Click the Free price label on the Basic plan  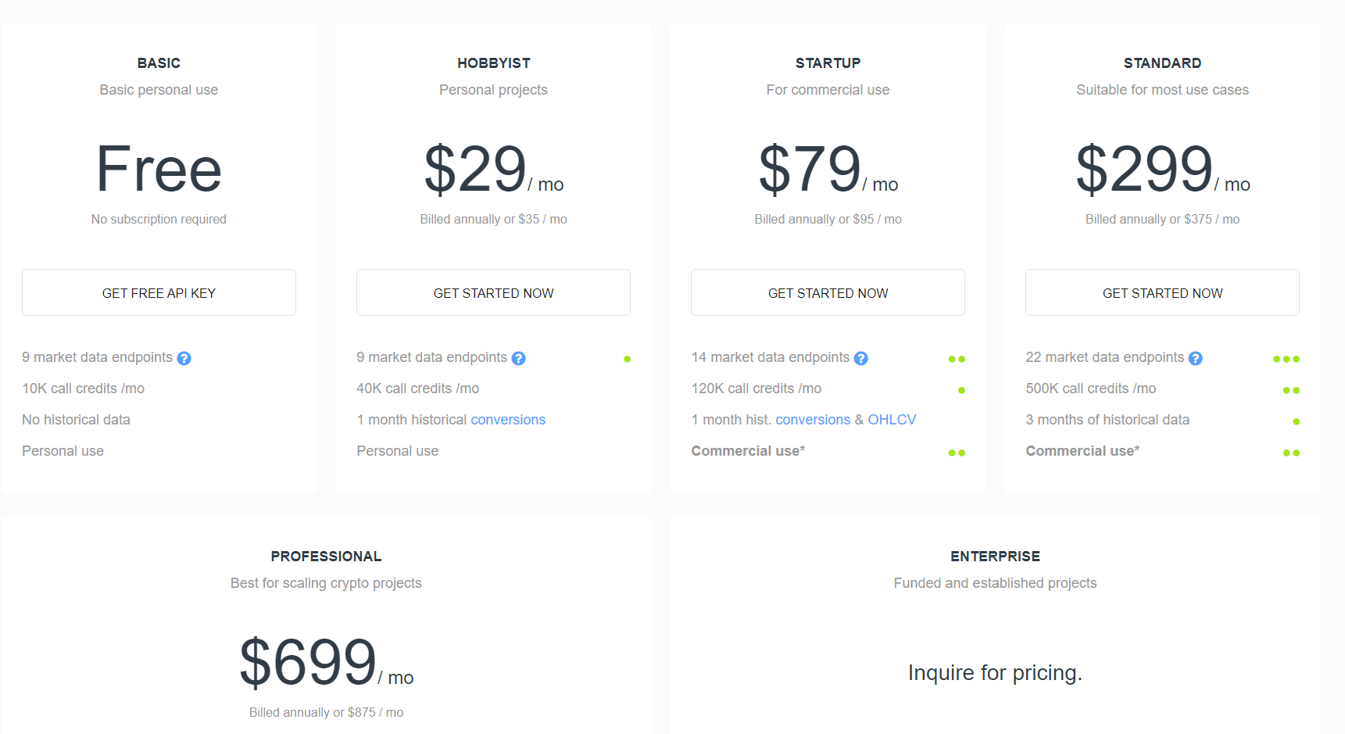(x=159, y=170)
